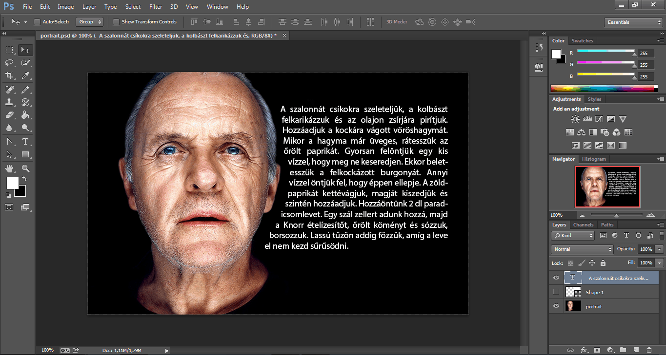
Task: Click the foreground color swatch in toolbar
Action: pyautogui.click(x=12, y=183)
